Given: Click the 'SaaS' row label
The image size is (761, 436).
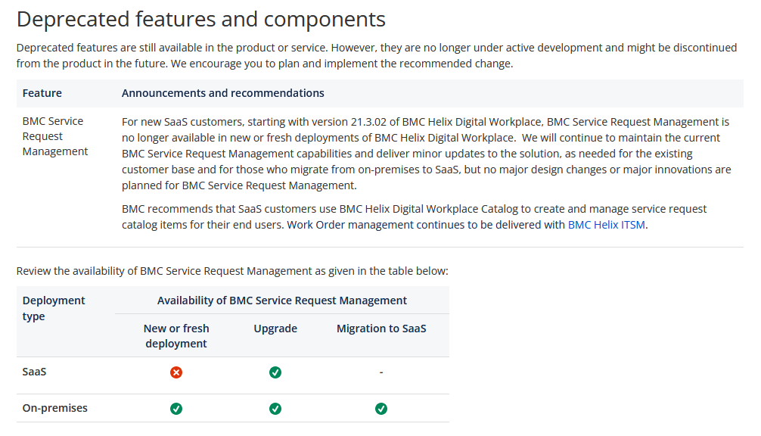Looking at the screenshot, I should 34,372.
